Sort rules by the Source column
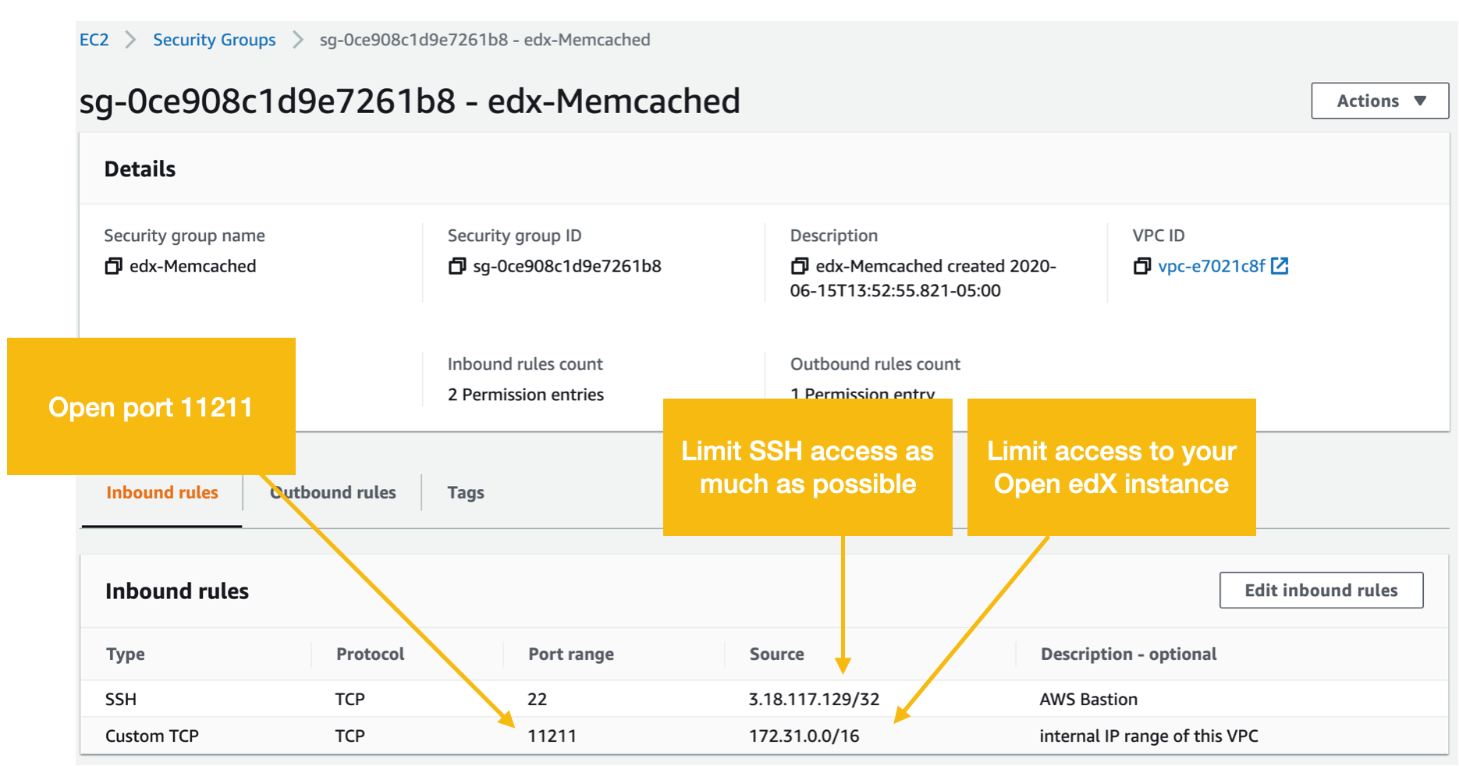Viewport: 1459px width, 766px height. (776, 654)
